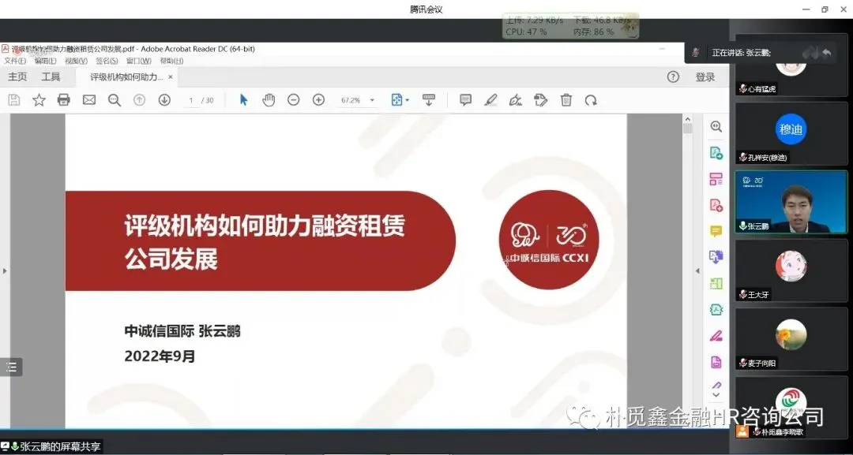Open Export PDF tool in right pane
The width and height of the screenshot is (853, 455).
point(716,153)
